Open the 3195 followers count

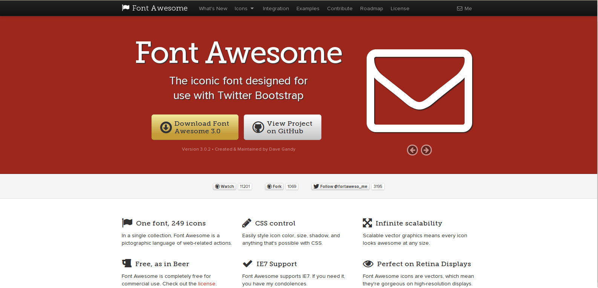(x=378, y=186)
